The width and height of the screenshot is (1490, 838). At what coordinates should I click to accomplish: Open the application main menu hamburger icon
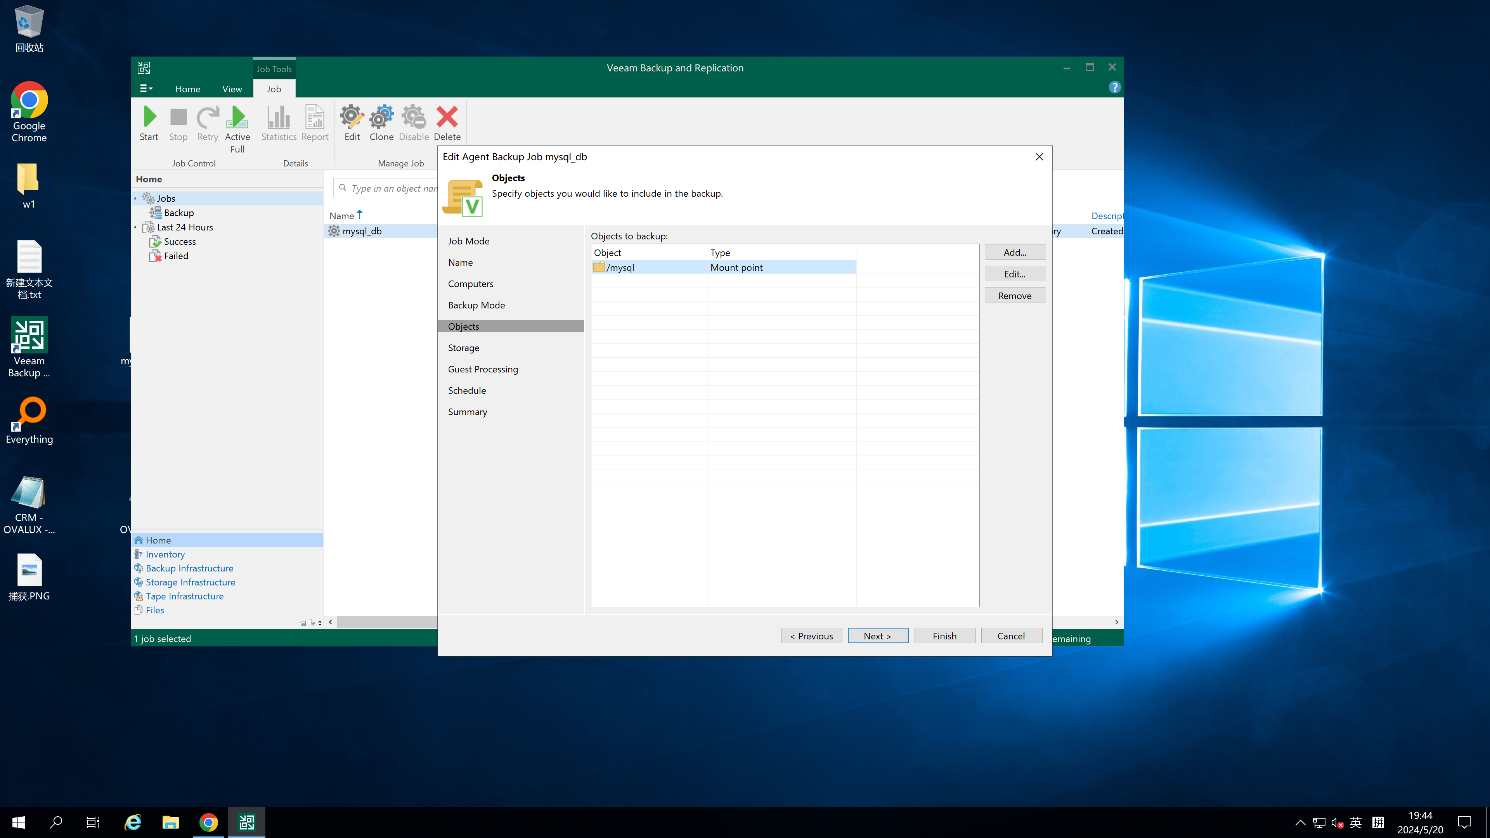pyautogui.click(x=146, y=88)
